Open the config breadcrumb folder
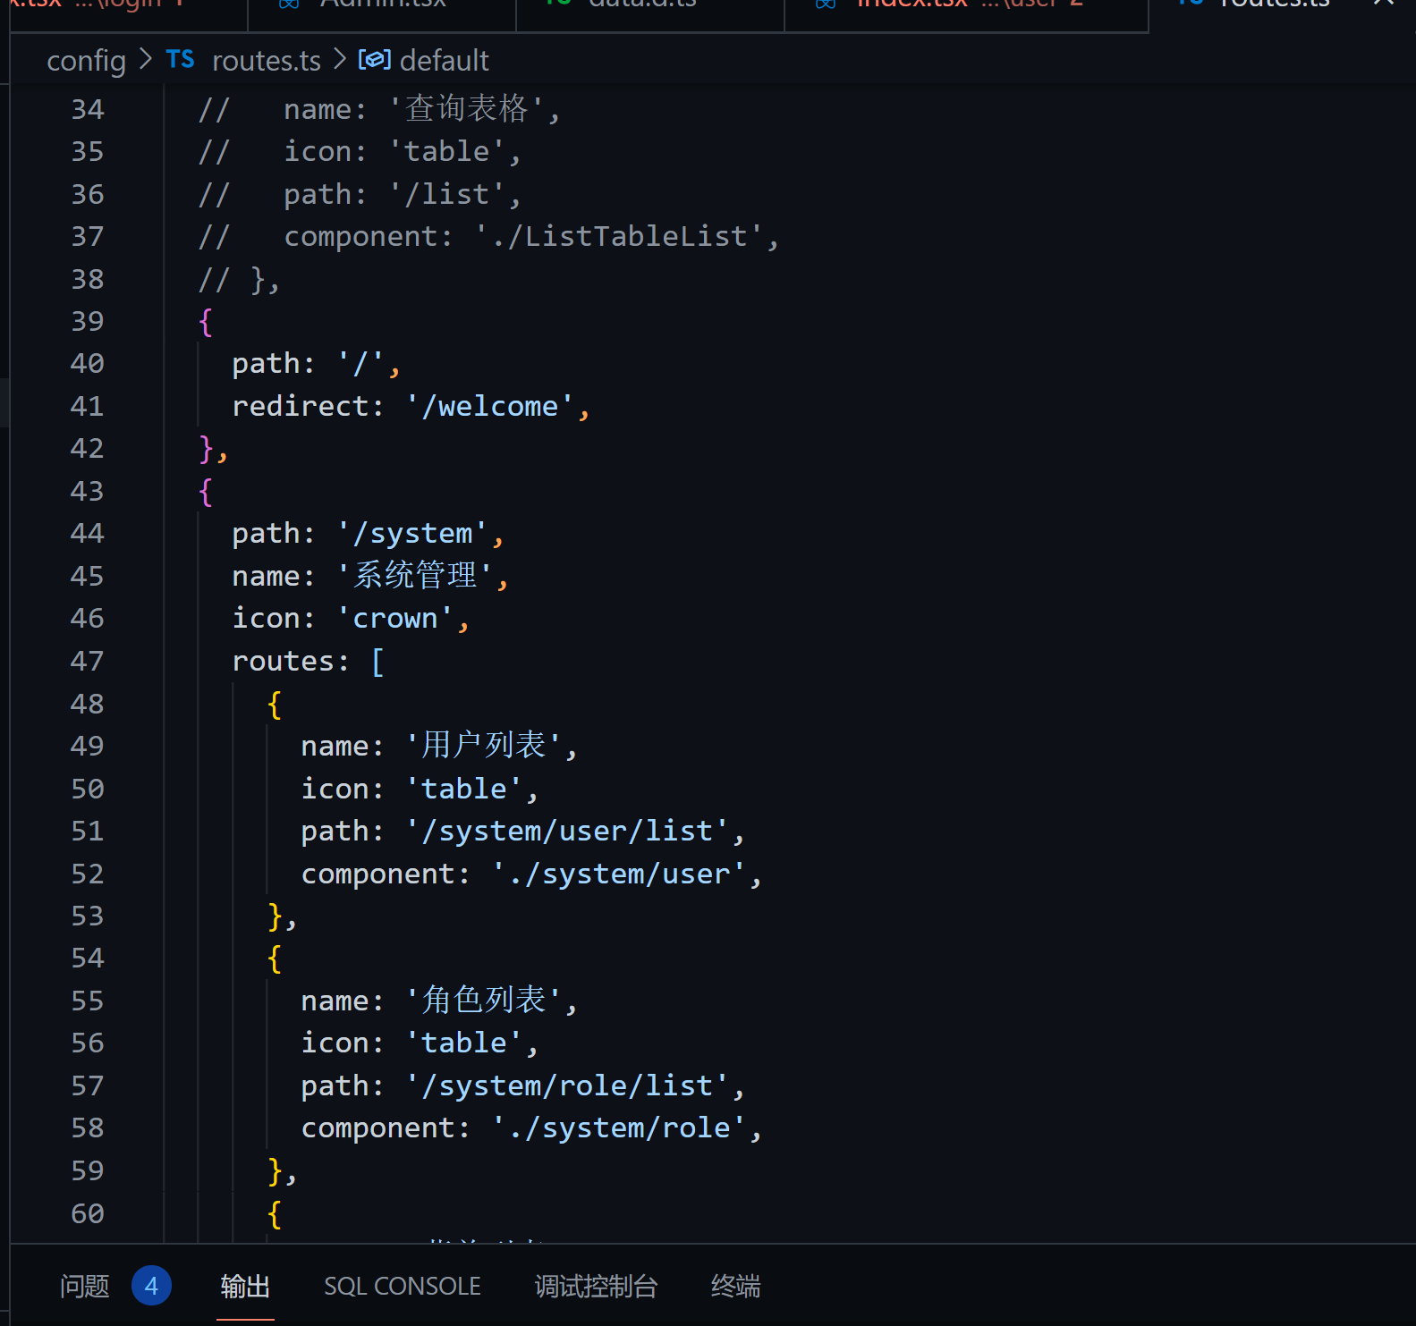1416x1326 pixels. (x=86, y=61)
